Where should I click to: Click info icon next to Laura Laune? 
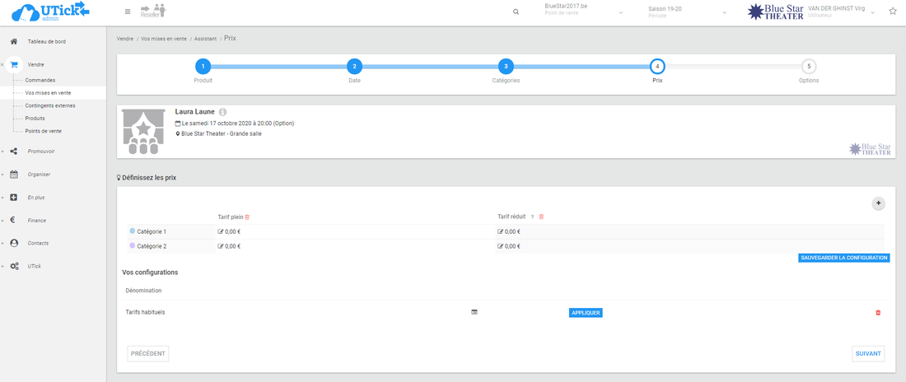[223, 112]
